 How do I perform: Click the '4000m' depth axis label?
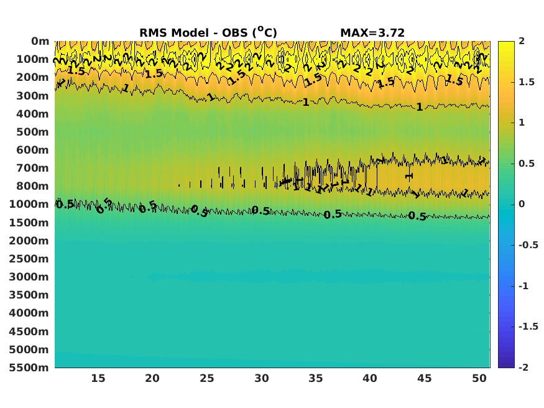(29, 313)
